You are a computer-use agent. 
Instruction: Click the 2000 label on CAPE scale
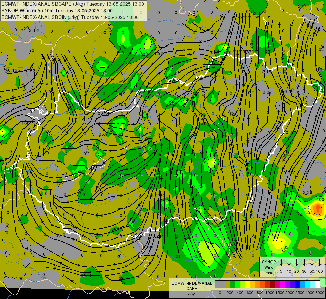(x=290, y=293)
